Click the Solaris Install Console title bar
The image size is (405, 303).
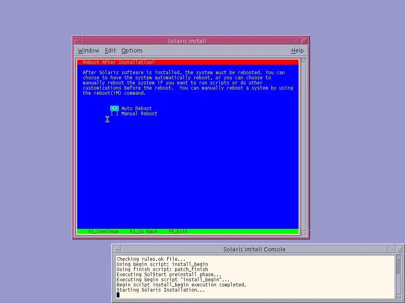(254, 249)
